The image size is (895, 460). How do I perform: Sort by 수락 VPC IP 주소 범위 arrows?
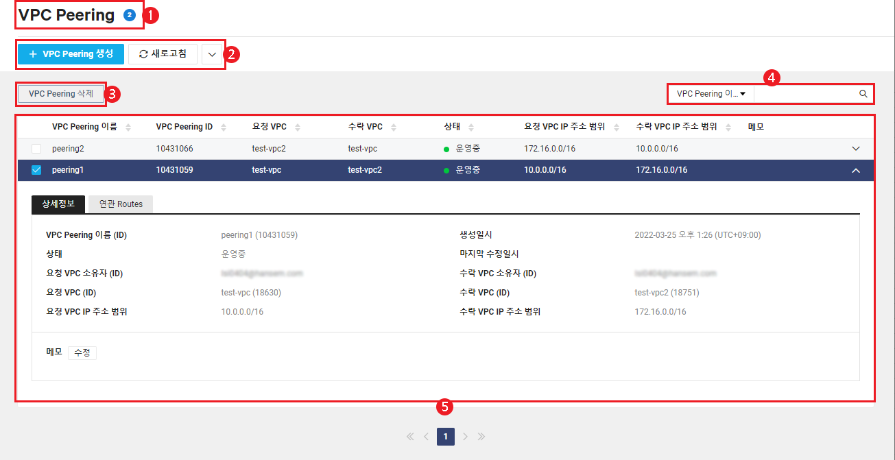click(x=728, y=127)
